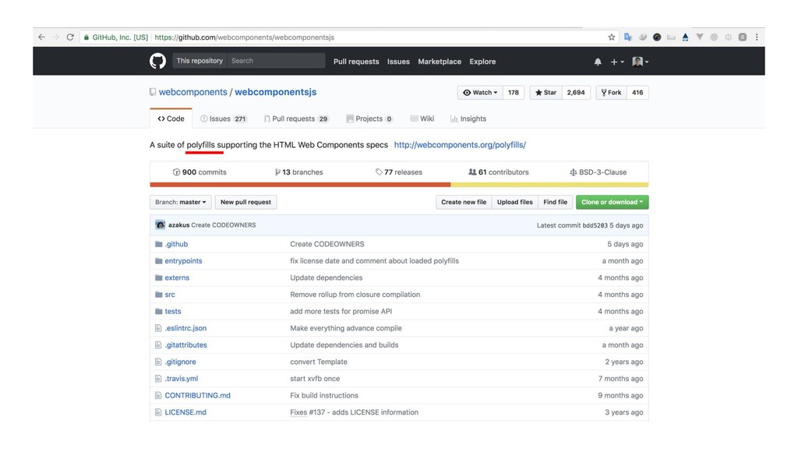The height and width of the screenshot is (449, 798).
Task: Toggle Watch for this repository
Action: 479,92
